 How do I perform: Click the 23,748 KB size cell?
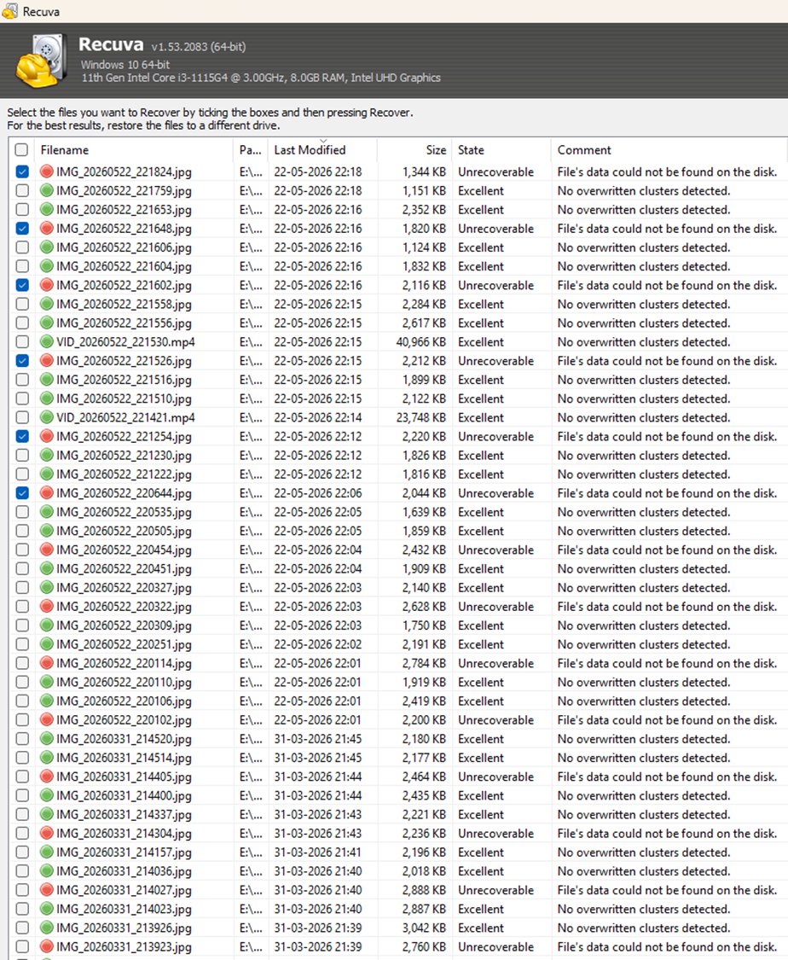421,417
